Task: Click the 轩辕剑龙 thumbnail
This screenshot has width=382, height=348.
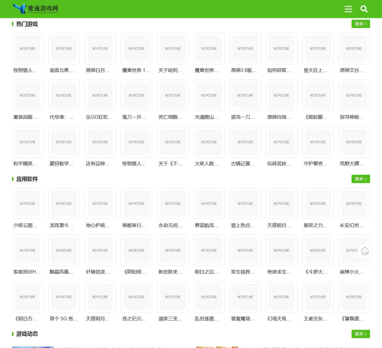Action: tap(100, 250)
